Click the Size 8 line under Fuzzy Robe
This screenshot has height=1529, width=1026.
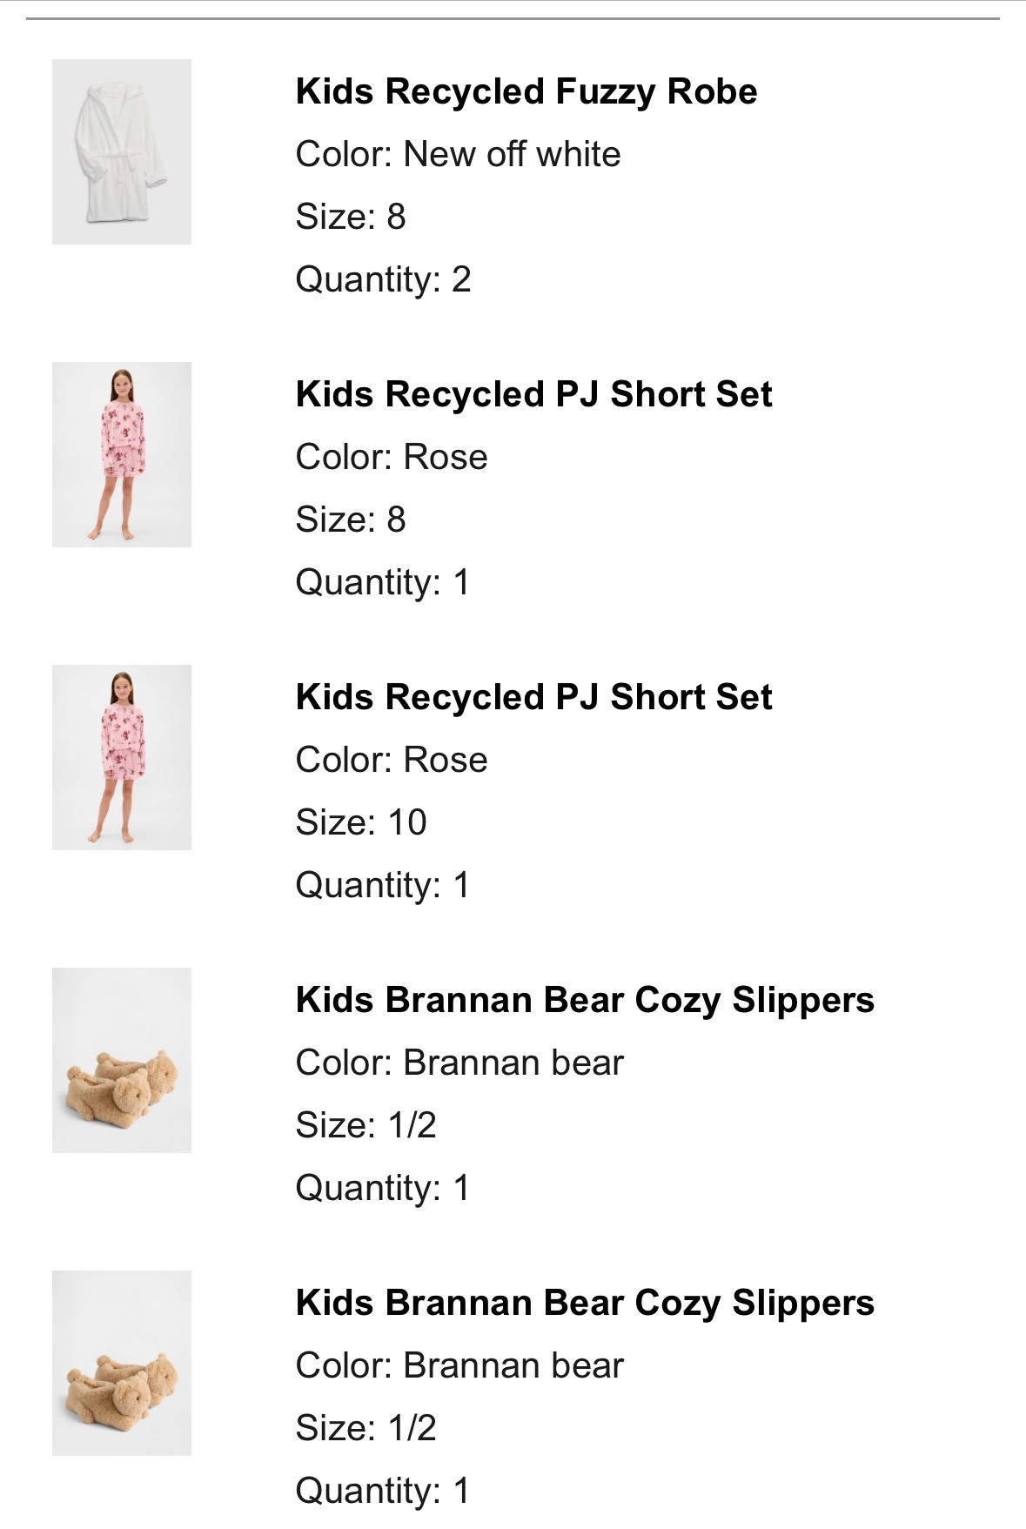(x=350, y=217)
